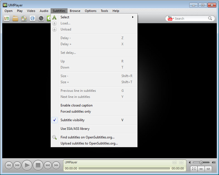Open the Play menu
Viewport: 219px width, 175px height.
point(20,11)
